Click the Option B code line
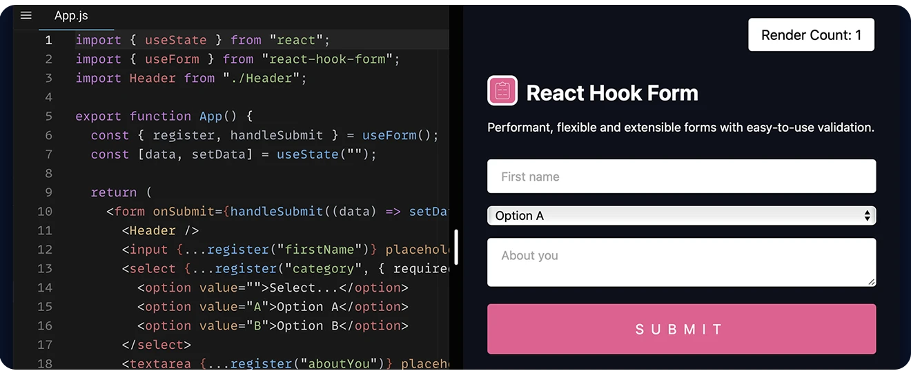This screenshot has height=371, width=911. [x=273, y=326]
